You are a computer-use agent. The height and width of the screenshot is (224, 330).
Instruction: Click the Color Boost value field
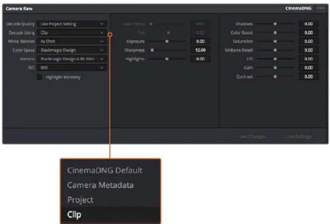click(x=308, y=33)
